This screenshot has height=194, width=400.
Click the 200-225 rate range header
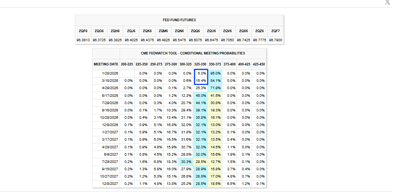(x=127, y=64)
